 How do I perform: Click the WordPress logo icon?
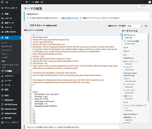click(x=2, y=2)
